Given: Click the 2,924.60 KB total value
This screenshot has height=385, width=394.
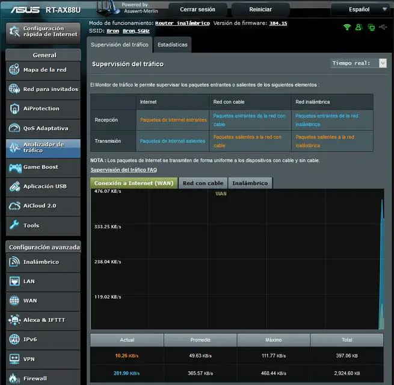Looking at the screenshot, I should tap(346, 373).
